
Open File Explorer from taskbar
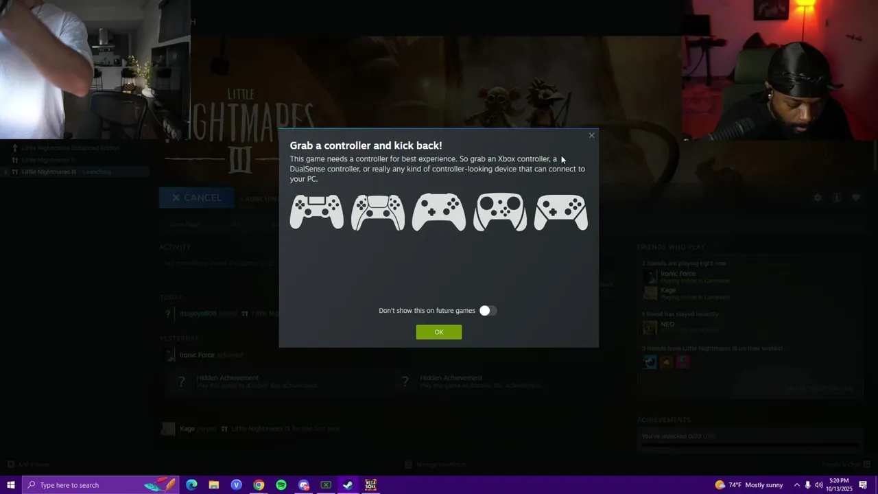(x=214, y=485)
